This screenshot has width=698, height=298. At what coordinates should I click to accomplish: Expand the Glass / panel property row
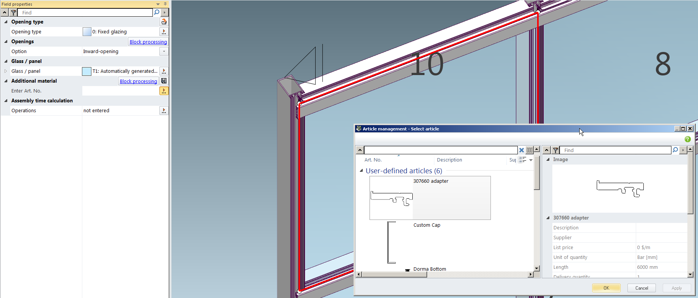click(6, 71)
